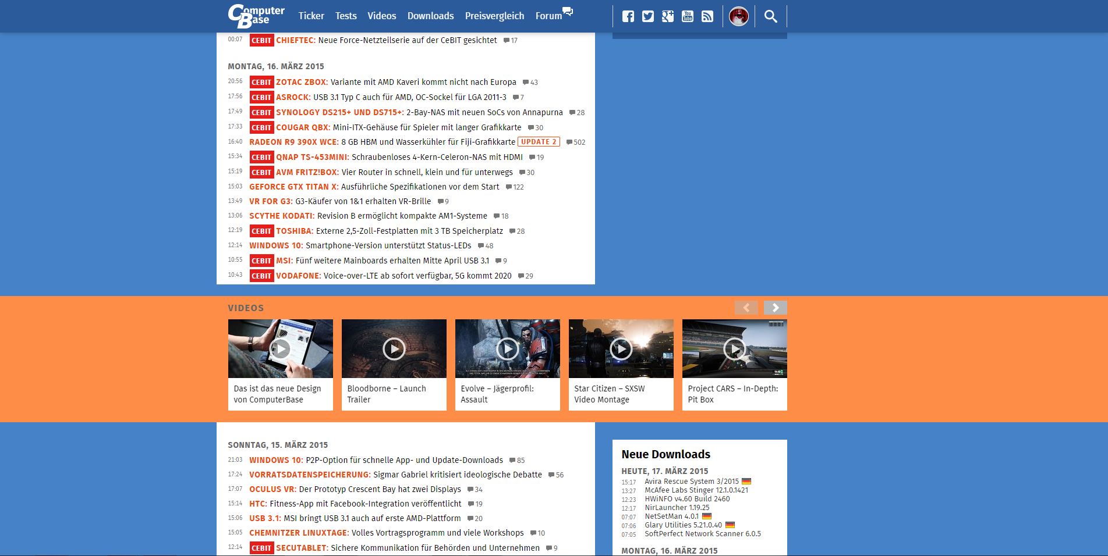Open the Downloads menu item
The image size is (1108, 556).
[430, 16]
